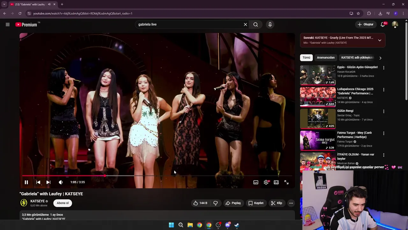Open Discord from taskbar

228,225
